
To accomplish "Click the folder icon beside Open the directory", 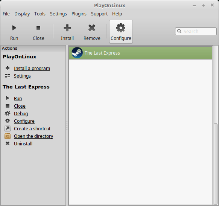I will [8, 136].
